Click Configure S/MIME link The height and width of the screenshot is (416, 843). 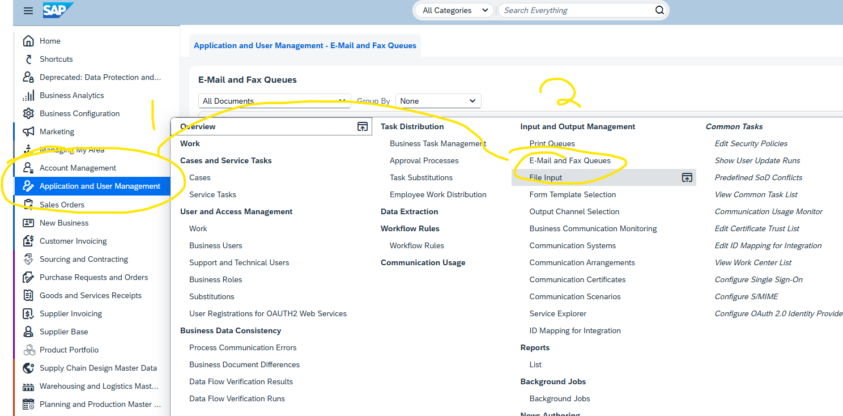click(x=746, y=296)
